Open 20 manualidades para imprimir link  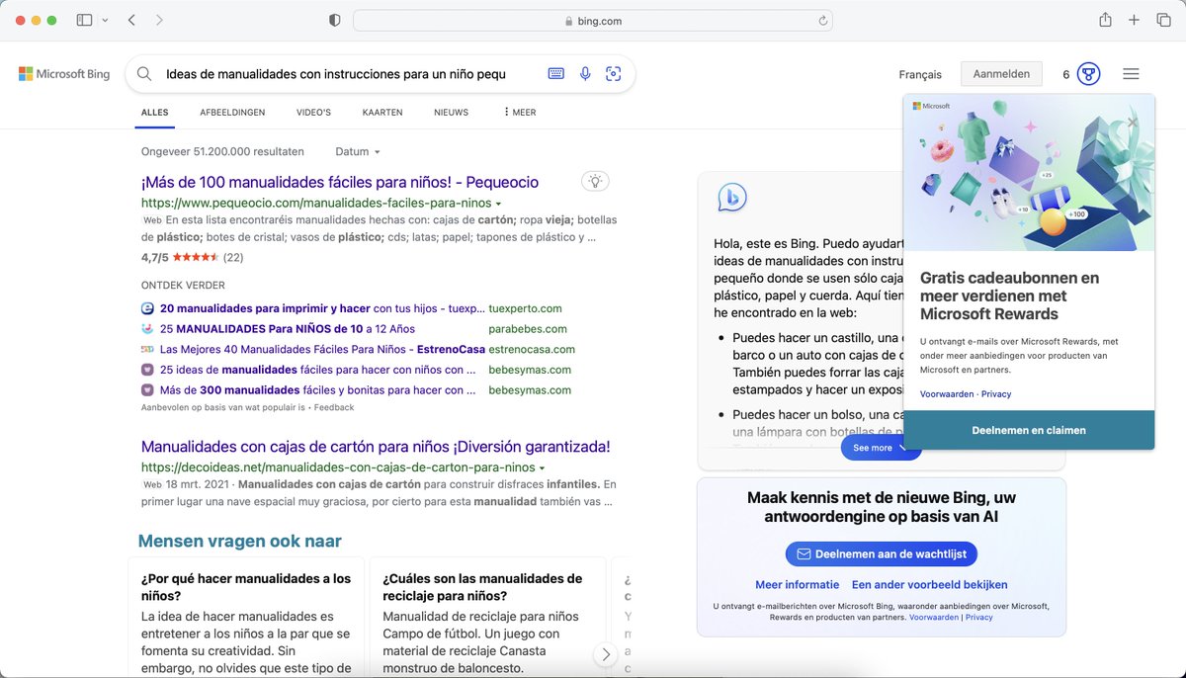[322, 308]
